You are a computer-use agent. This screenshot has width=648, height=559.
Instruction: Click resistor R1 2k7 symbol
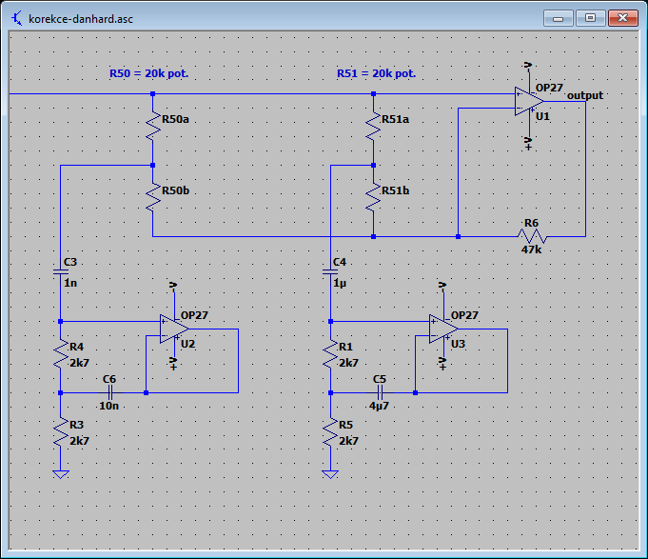[330, 354]
